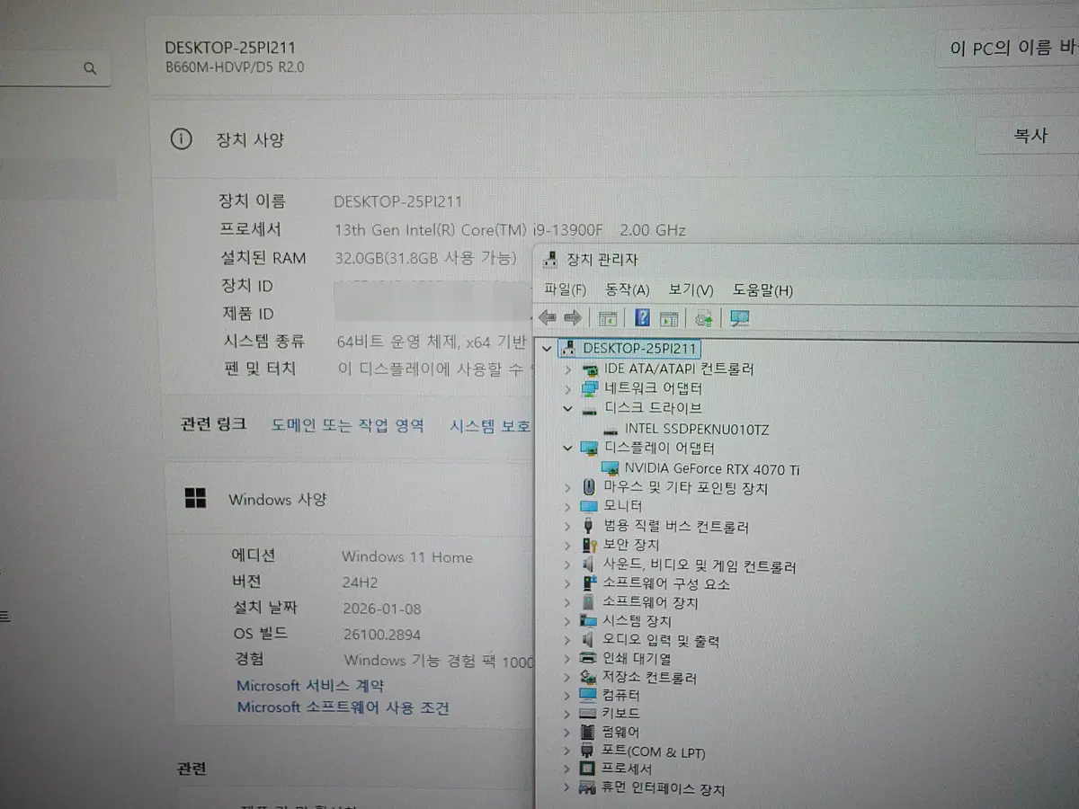
Task: Open the 동작(A) menu
Action: 628,290
